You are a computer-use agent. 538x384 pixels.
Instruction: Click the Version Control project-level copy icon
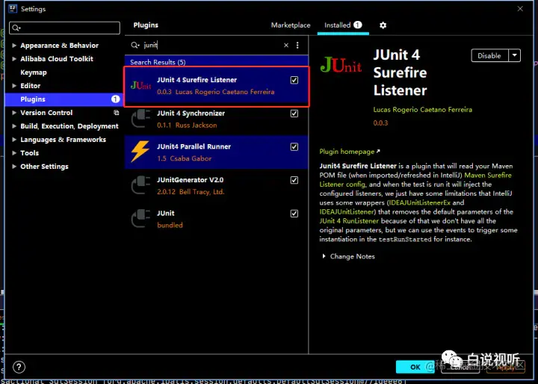pyautogui.click(x=117, y=113)
